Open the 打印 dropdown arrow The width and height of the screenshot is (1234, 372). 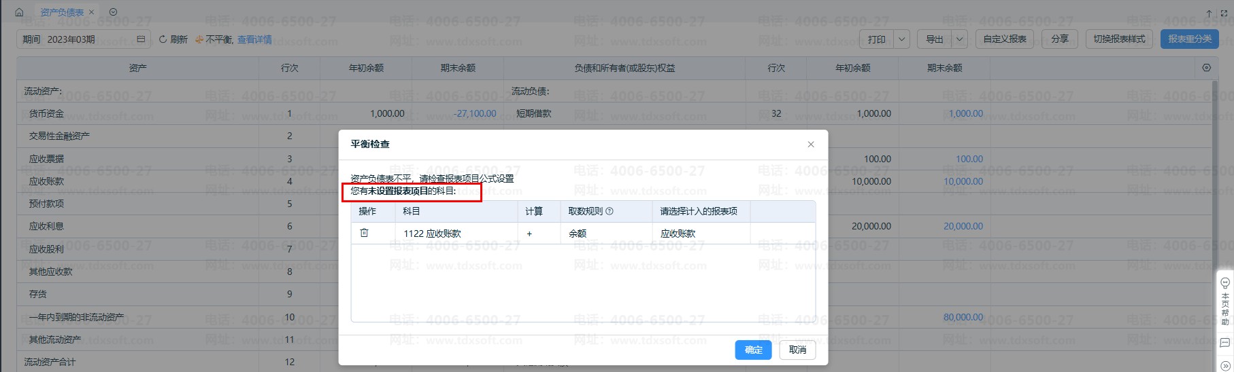[x=902, y=39]
